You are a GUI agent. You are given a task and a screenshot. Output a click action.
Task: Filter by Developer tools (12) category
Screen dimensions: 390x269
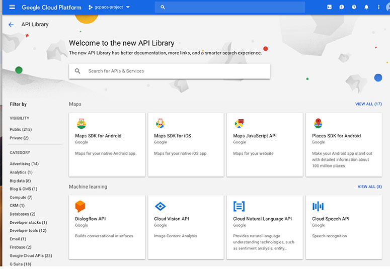(28, 230)
